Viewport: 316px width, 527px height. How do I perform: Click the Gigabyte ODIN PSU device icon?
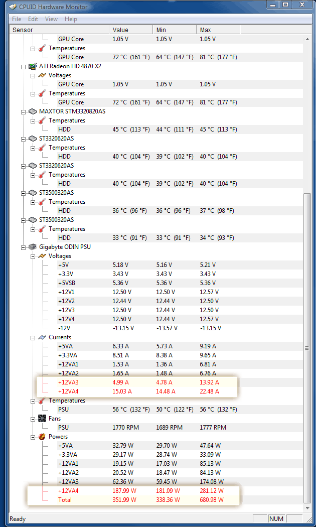(33, 247)
